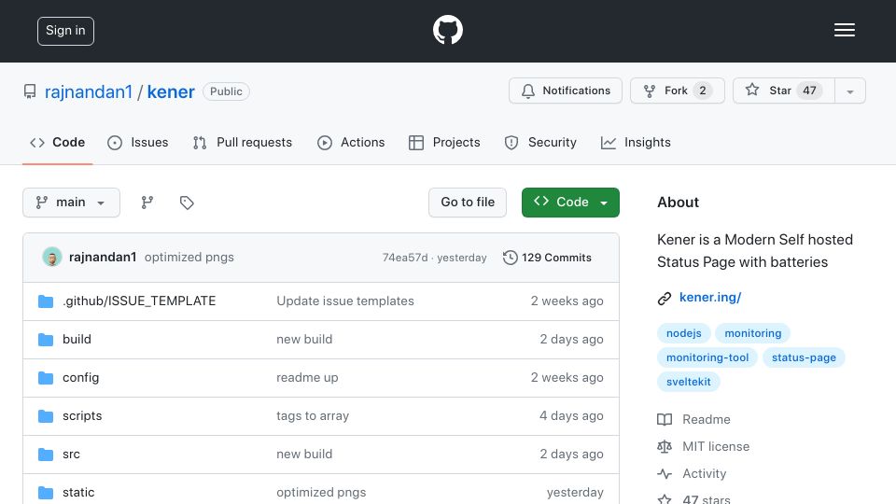Click '2 weeks ago' in the config row
Image resolution: width=896 pixels, height=504 pixels.
567,378
